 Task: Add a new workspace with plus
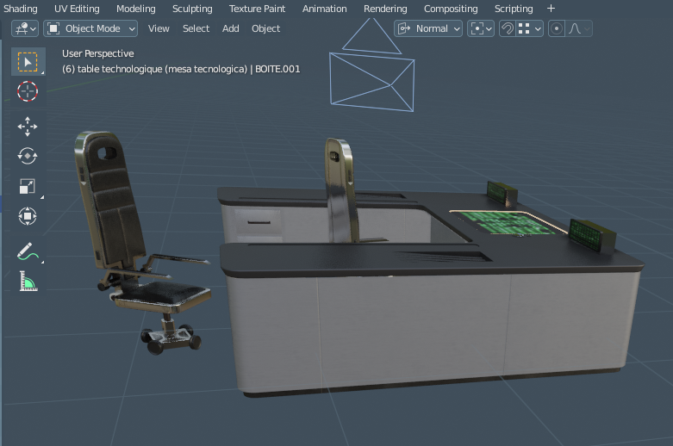[551, 9]
